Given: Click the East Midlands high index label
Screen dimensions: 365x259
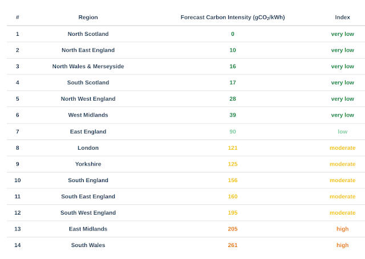Looking at the screenshot, I should pyautogui.click(x=342, y=229).
